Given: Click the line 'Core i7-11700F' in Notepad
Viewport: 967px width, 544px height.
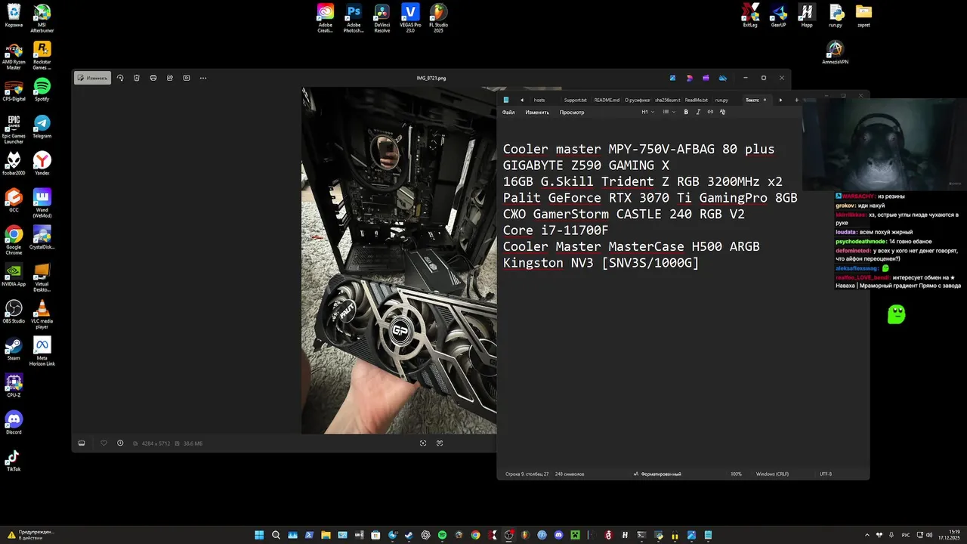Looking at the screenshot, I should (x=555, y=230).
